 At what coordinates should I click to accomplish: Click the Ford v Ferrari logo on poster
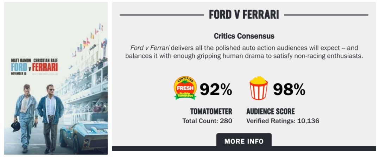tap(34, 67)
